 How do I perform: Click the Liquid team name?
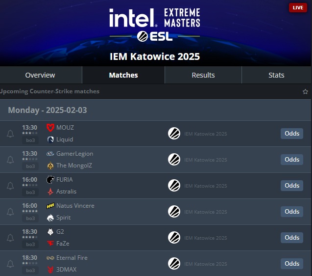pyautogui.click(x=65, y=139)
